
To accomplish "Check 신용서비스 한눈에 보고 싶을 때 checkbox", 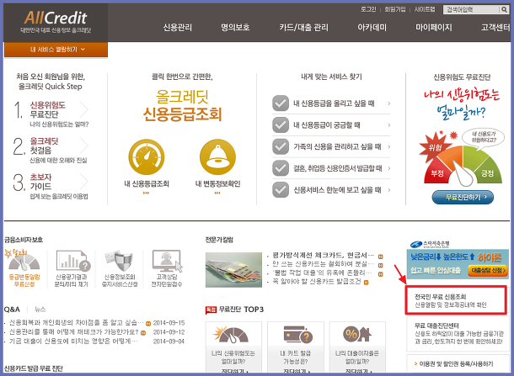I will coord(281,190).
